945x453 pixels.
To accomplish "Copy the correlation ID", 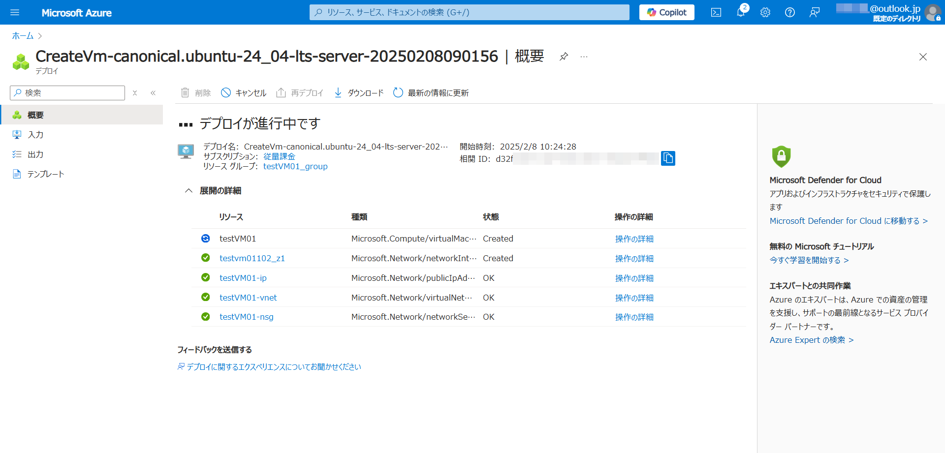I will coord(668,158).
